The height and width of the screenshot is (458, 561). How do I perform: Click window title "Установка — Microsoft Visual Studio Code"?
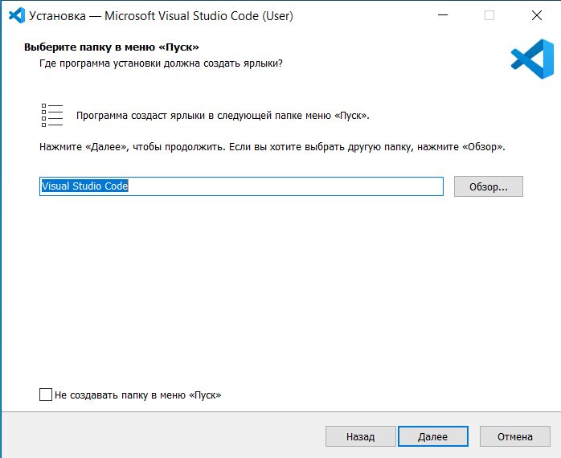[144, 16]
